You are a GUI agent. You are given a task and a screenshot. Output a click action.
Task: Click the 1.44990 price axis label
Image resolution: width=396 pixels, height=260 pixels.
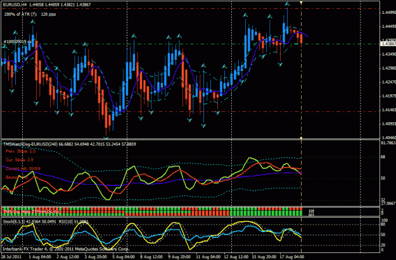(x=388, y=13)
